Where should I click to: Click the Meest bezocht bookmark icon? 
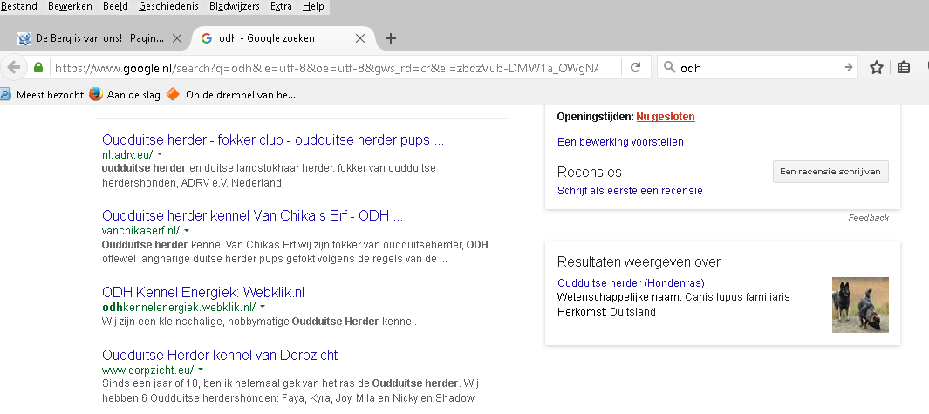[5, 94]
